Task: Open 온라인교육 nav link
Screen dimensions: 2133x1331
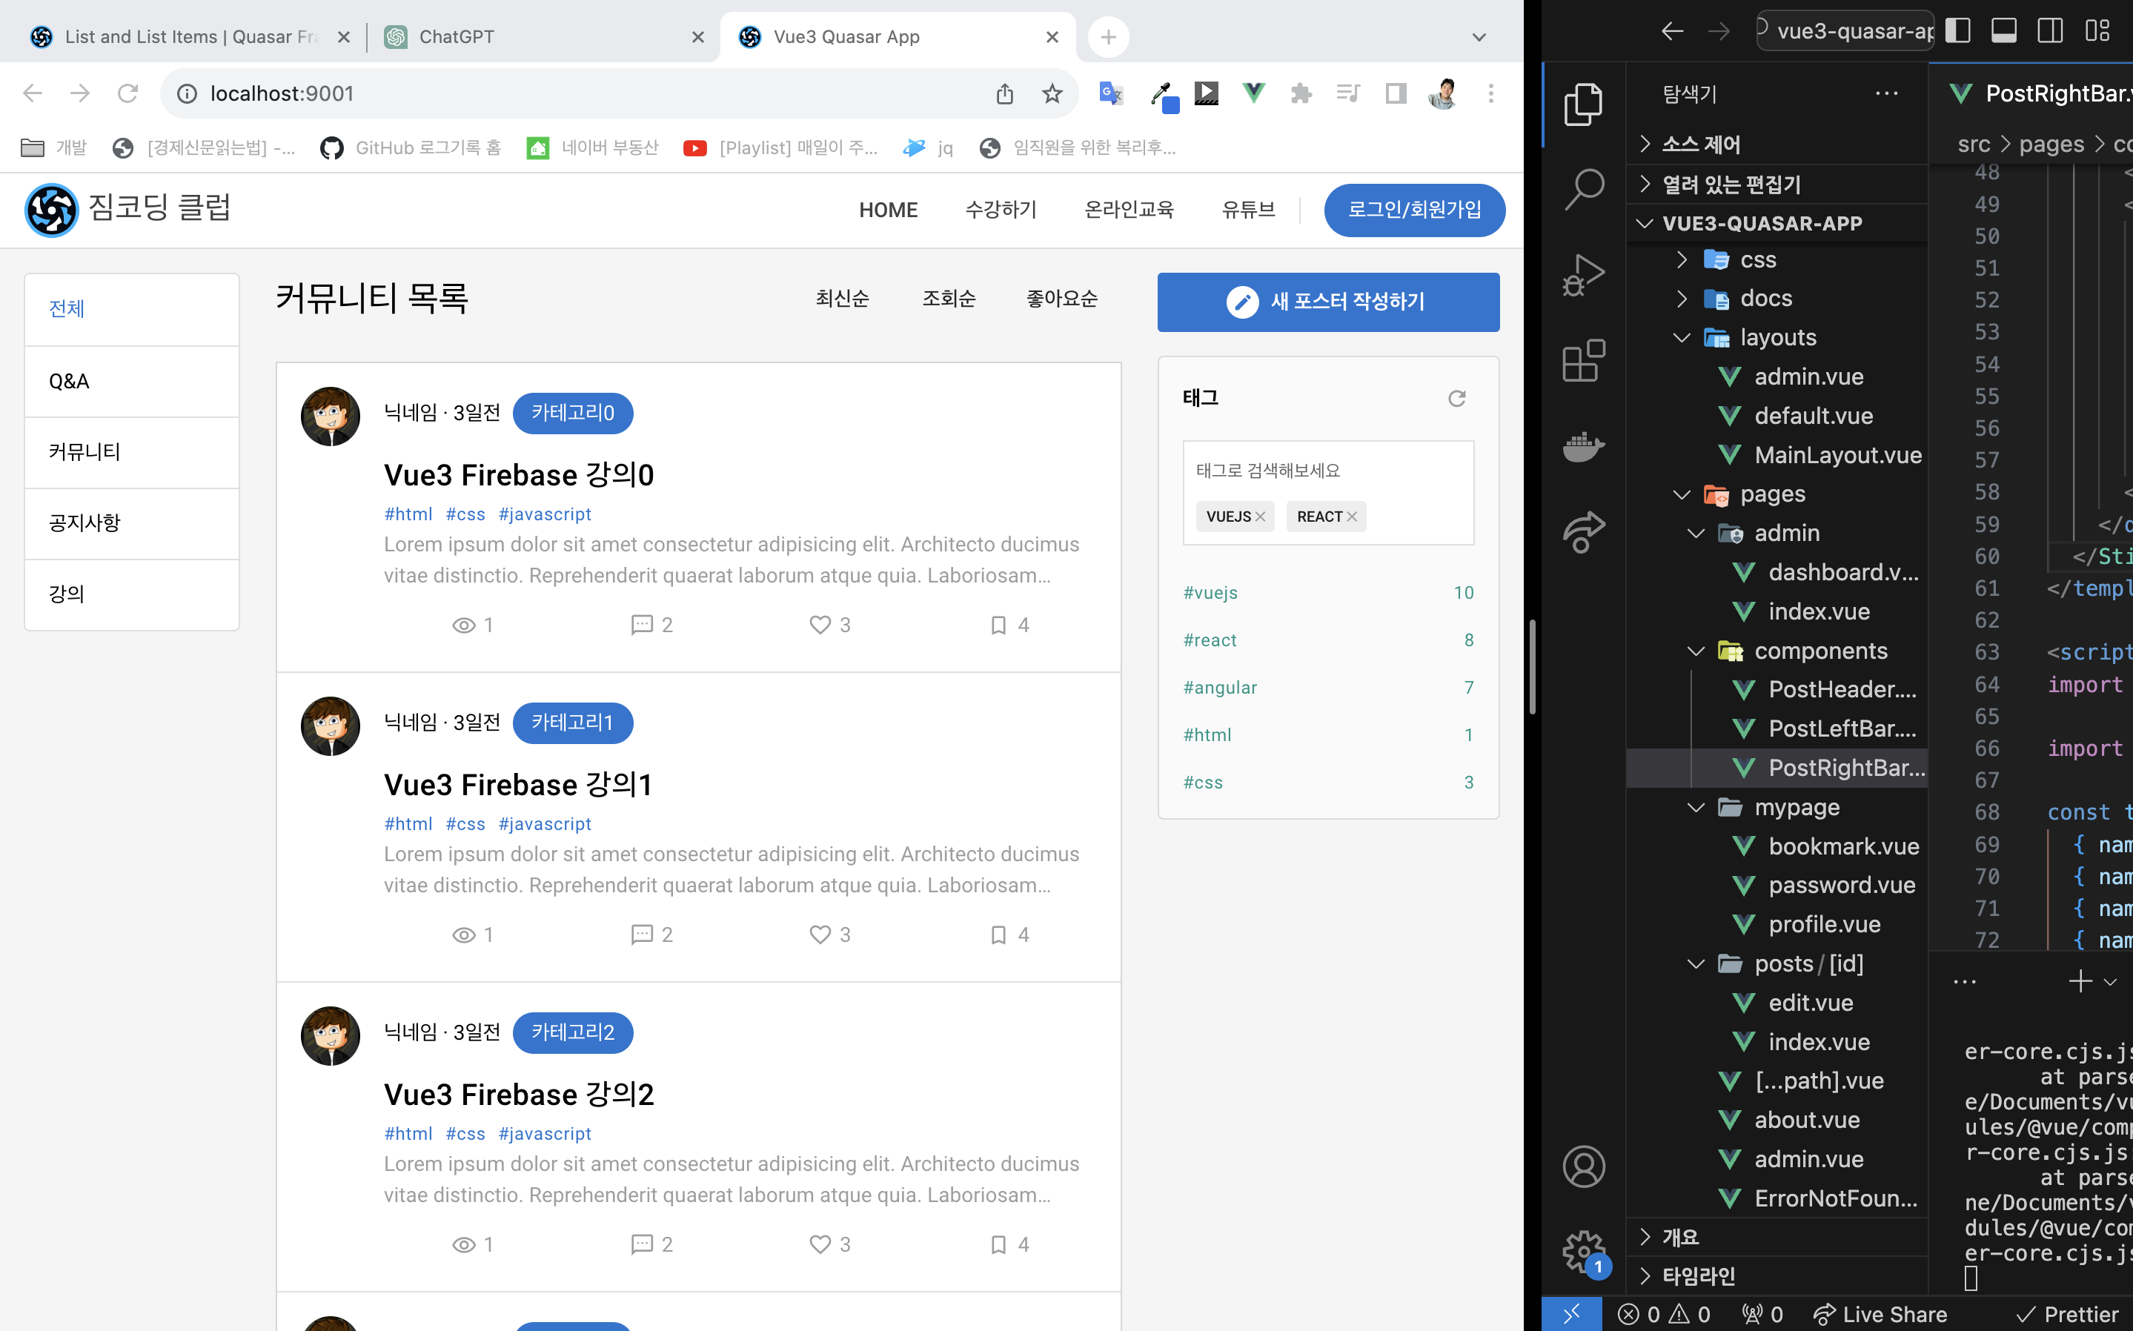Action: coord(1129,210)
